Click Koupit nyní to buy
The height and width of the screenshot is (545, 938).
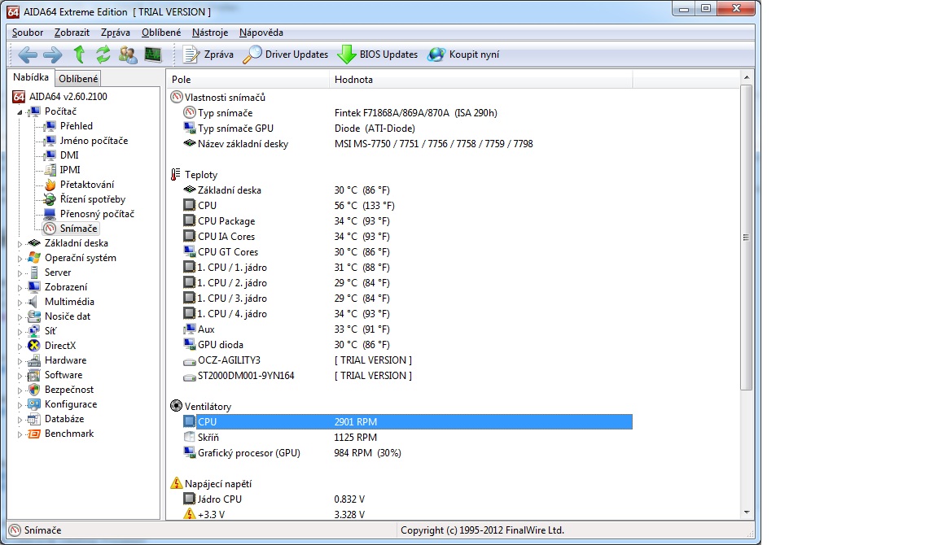[463, 54]
